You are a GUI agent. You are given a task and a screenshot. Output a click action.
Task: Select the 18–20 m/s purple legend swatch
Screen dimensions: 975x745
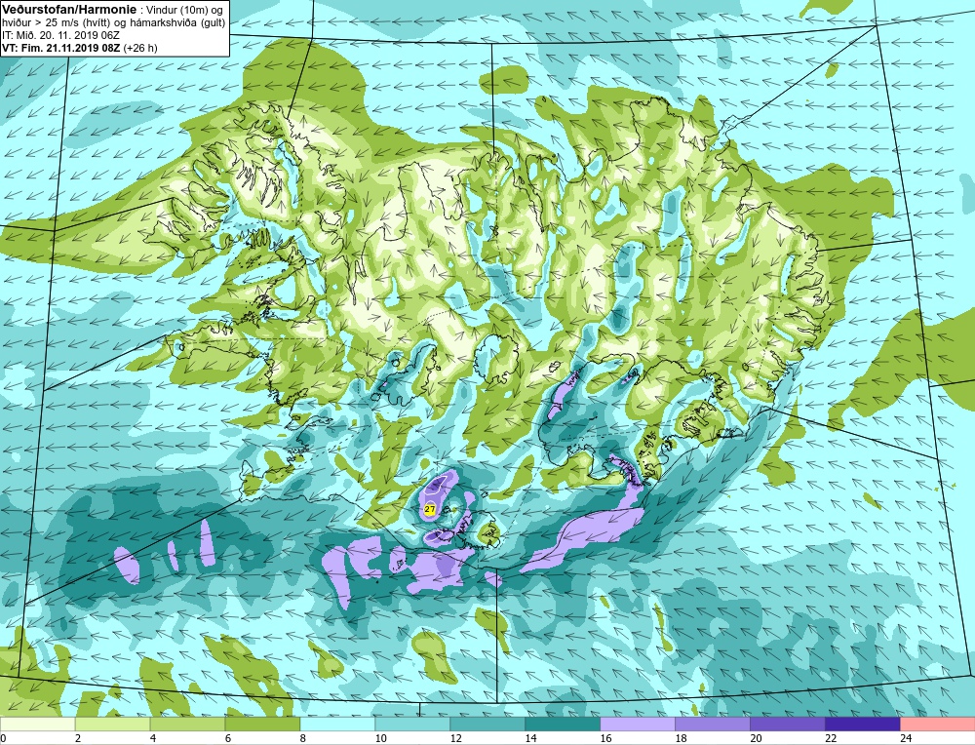(713, 725)
